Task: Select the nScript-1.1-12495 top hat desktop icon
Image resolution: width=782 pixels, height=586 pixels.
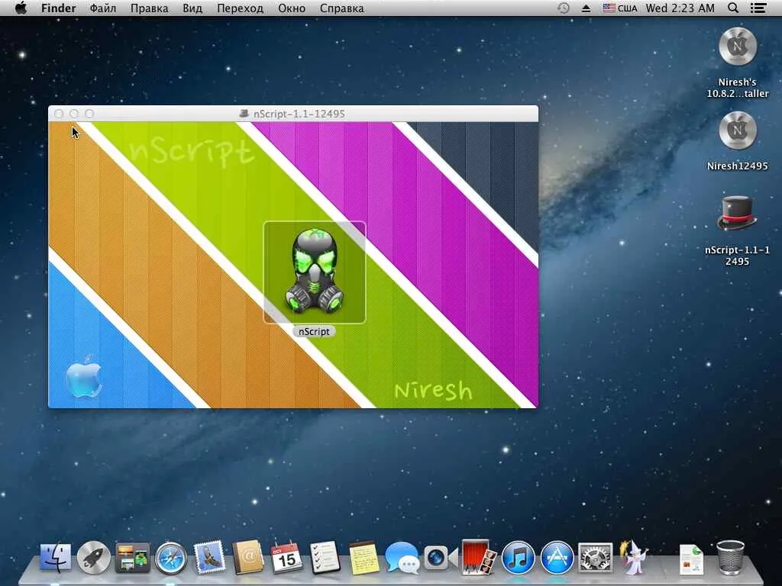Action: coord(737,214)
